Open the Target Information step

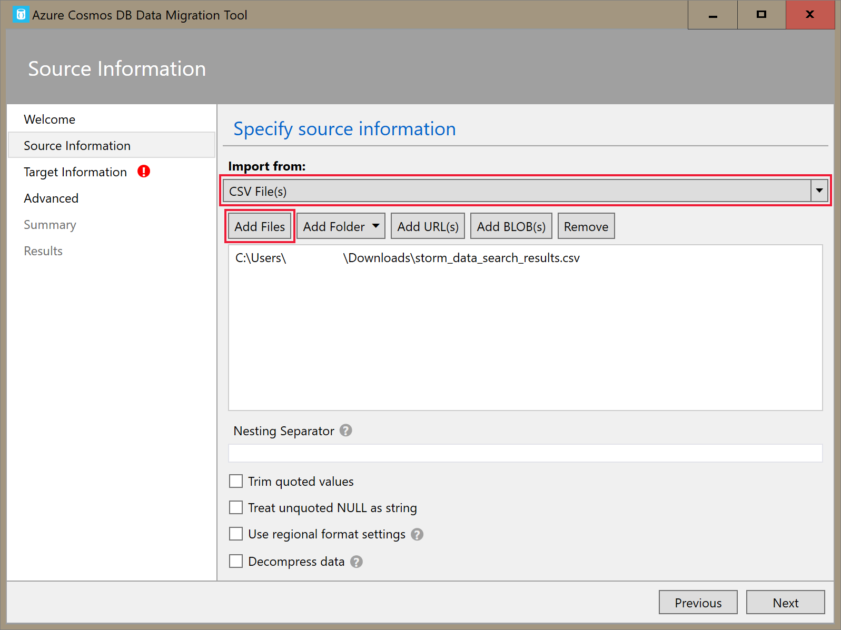point(75,172)
